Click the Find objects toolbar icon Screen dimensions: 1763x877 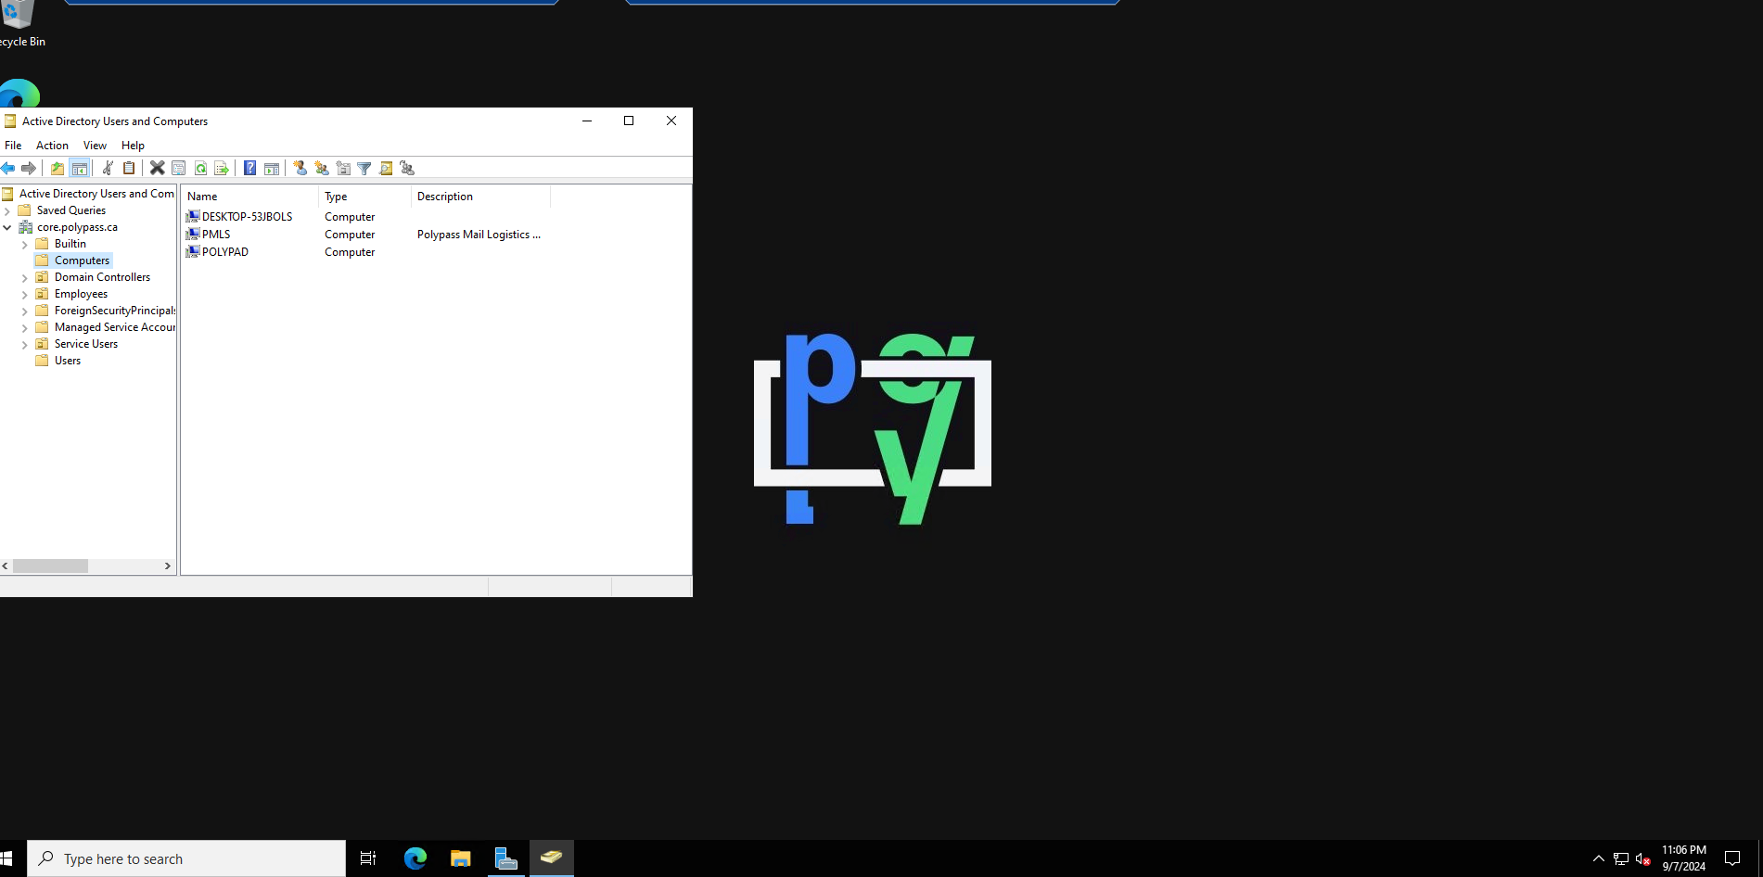pyautogui.click(x=386, y=168)
